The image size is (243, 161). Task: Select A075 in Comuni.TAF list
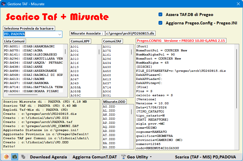[x=116, y=51]
